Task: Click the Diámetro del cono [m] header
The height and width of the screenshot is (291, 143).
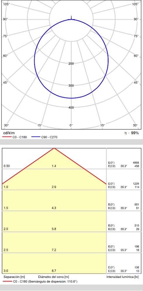Action: (x=54, y=277)
